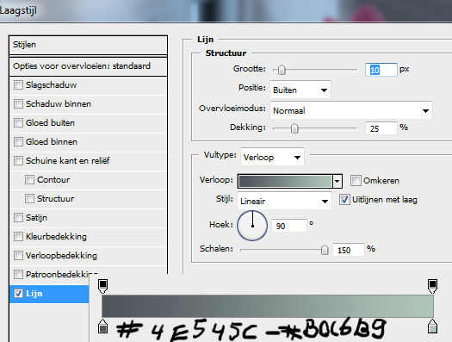Toggle the Gloed buiten checkbox
Image resolution: width=452 pixels, height=342 pixels.
coord(18,123)
